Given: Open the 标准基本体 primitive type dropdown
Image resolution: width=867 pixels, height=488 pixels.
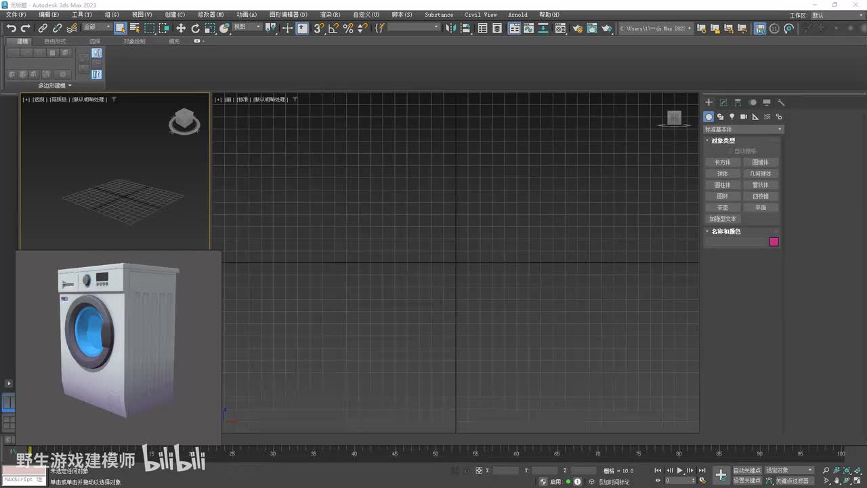Looking at the screenshot, I should pos(743,129).
